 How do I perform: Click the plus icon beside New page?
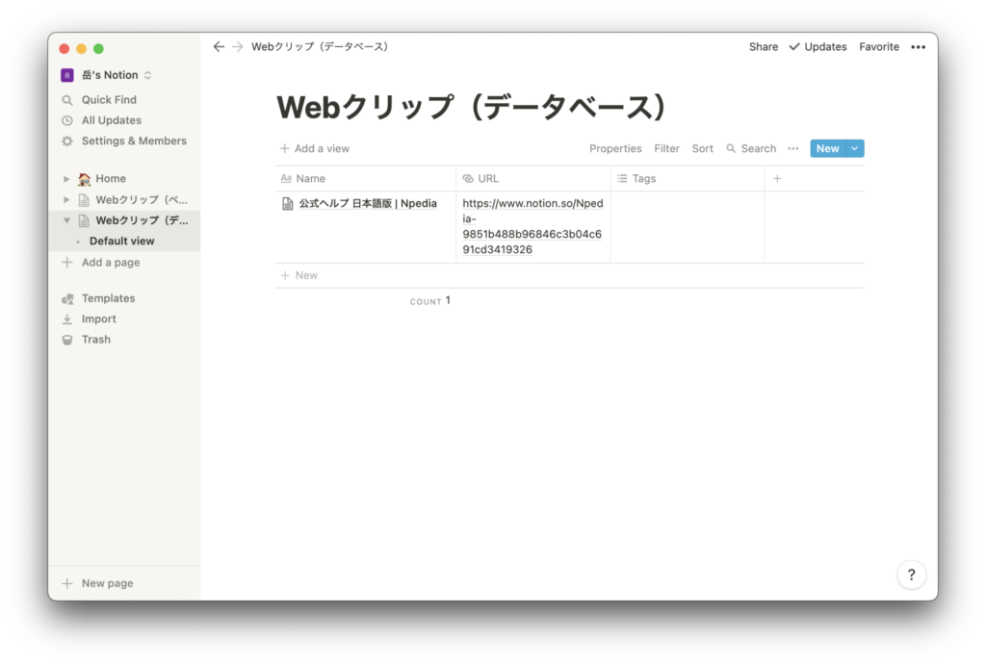(67, 583)
